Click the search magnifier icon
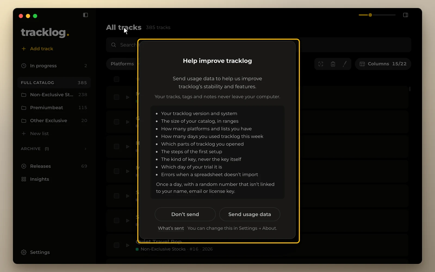435x272 pixels. [x=114, y=45]
